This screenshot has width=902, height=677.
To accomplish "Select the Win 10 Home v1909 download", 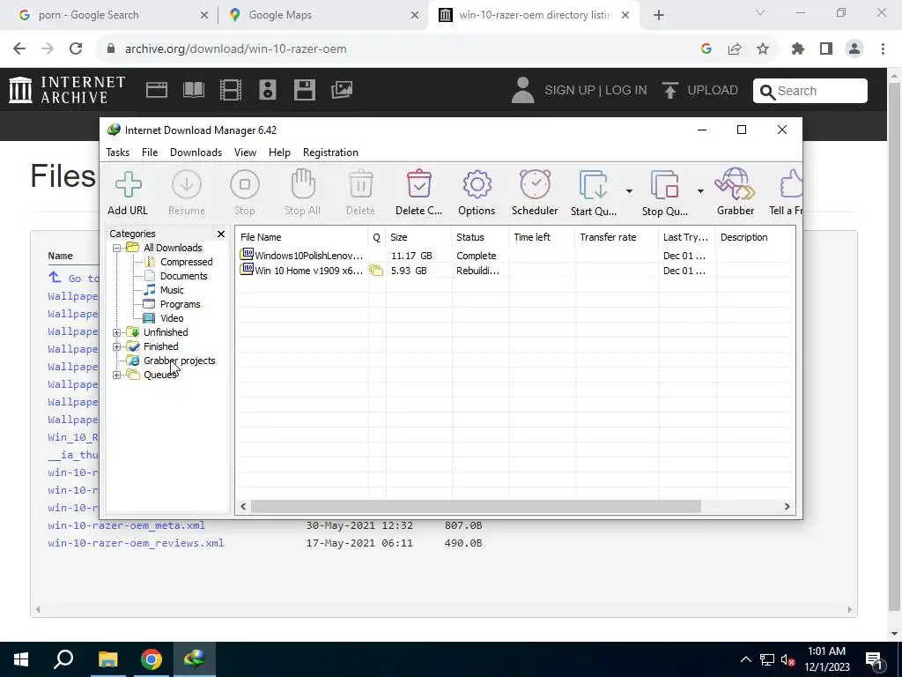I will pos(514,271).
